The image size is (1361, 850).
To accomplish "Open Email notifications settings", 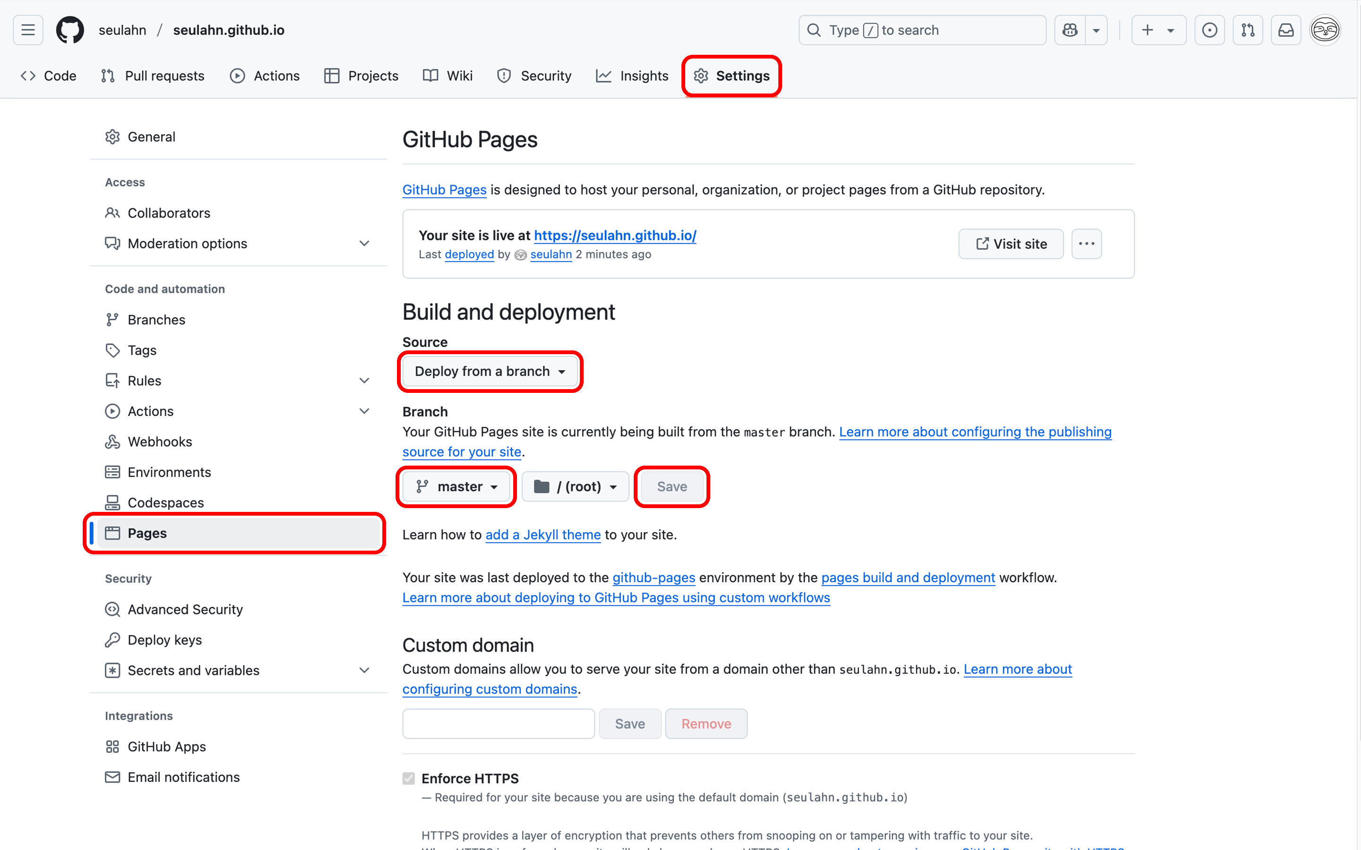I will pyautogui.click(x=238, y=777).
